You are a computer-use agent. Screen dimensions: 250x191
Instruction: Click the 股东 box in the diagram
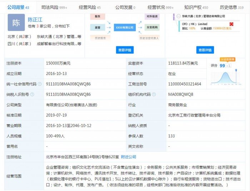click(x=97, y=16)
